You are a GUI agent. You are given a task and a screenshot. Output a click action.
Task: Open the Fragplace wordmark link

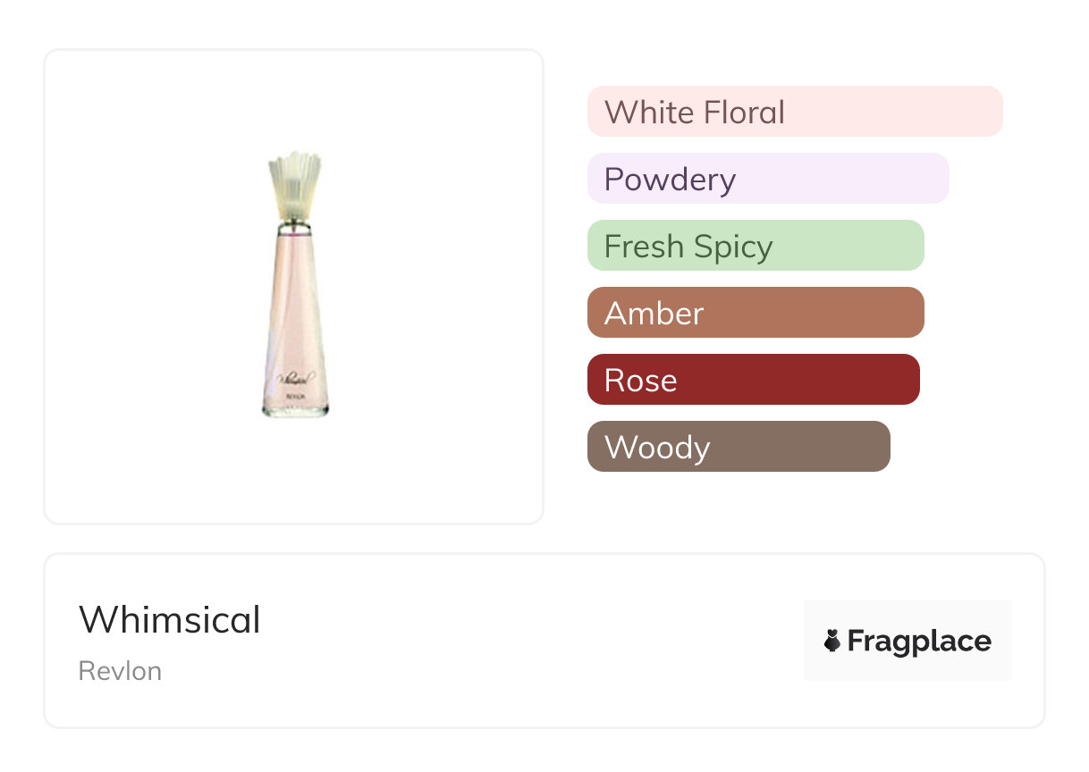(x=918, y=641)
